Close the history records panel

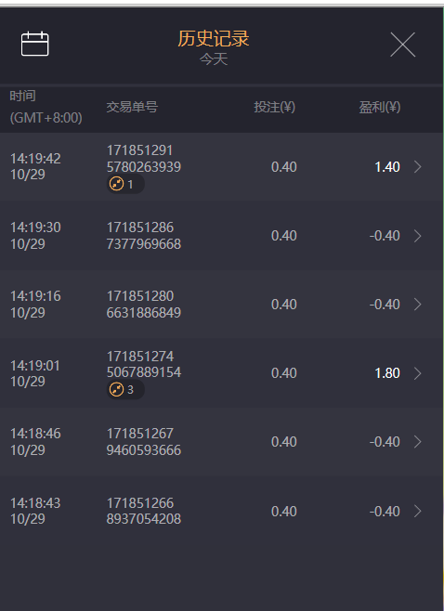403,45
